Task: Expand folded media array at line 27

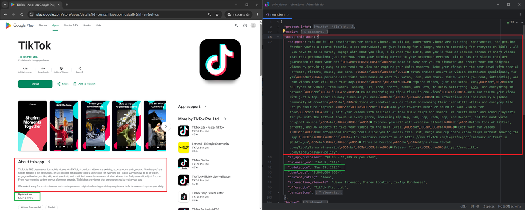Action: click(278, 31)
